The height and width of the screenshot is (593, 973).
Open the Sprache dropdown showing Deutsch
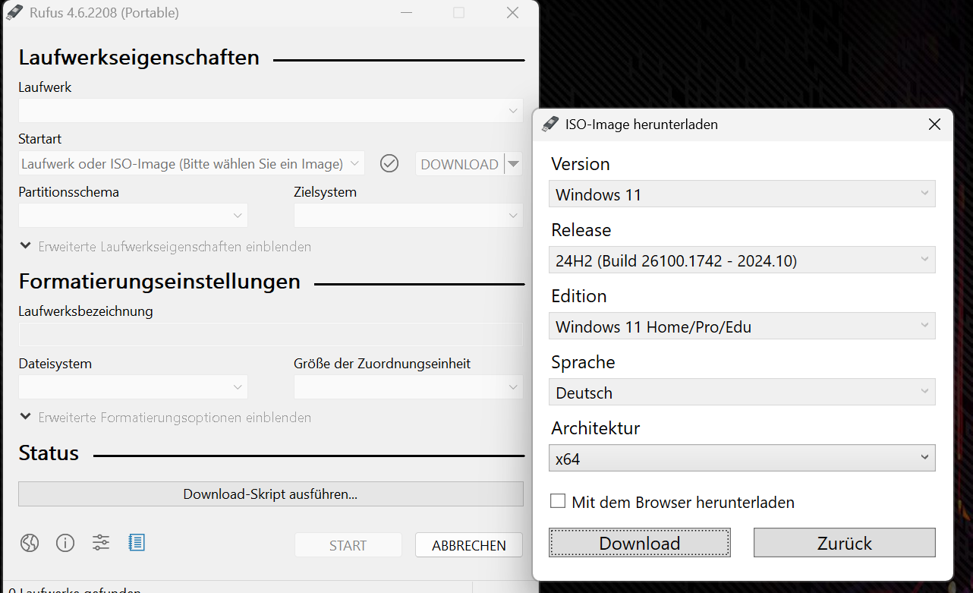pos(742,392)
